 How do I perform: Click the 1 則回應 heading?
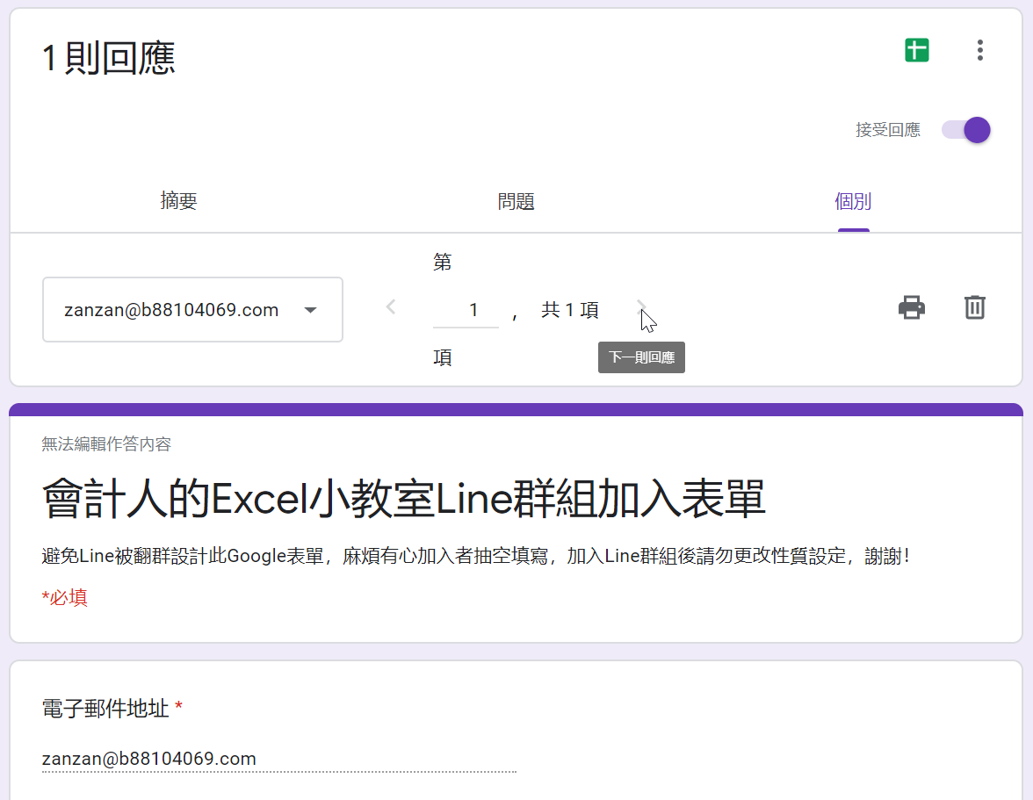point(109,58)
